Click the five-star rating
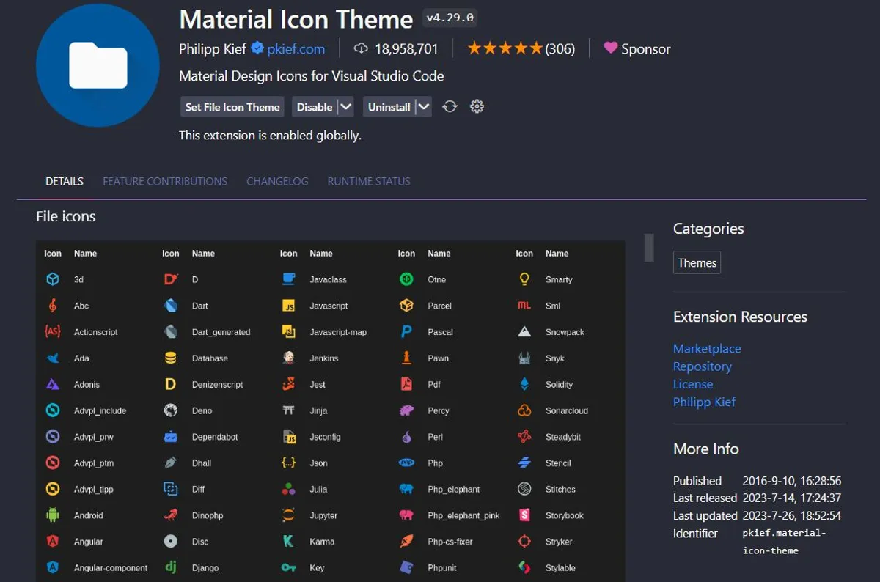The image size is (880, 582). click(505, 48)
